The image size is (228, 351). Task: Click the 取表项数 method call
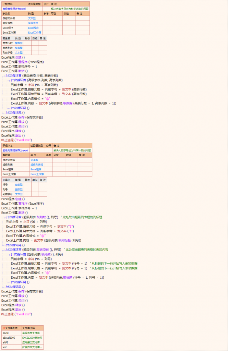pos(43,250)
